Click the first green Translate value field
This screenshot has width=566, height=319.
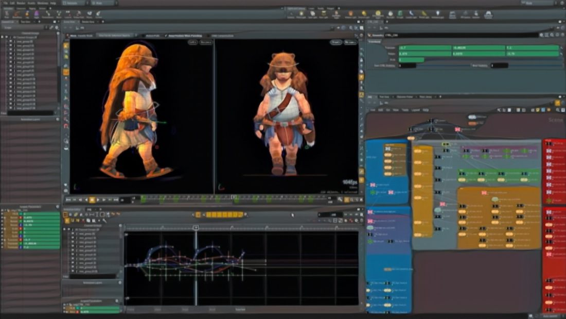(x=425, y=47)
